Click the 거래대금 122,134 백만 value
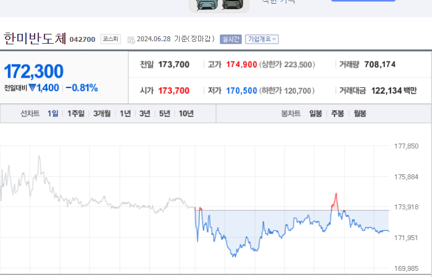432x277 pixels. 394,90
